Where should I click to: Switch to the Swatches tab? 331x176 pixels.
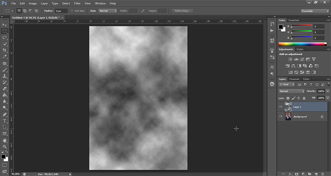click(x=294, y=20)
